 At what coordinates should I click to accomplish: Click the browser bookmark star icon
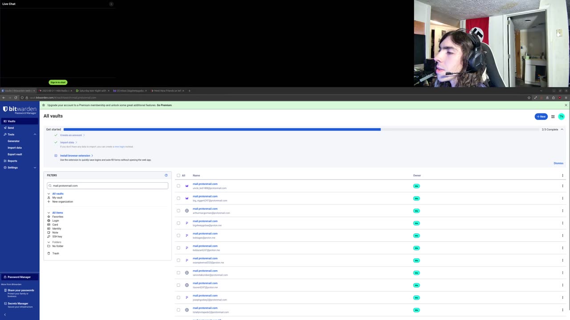(x=529, y=98)
